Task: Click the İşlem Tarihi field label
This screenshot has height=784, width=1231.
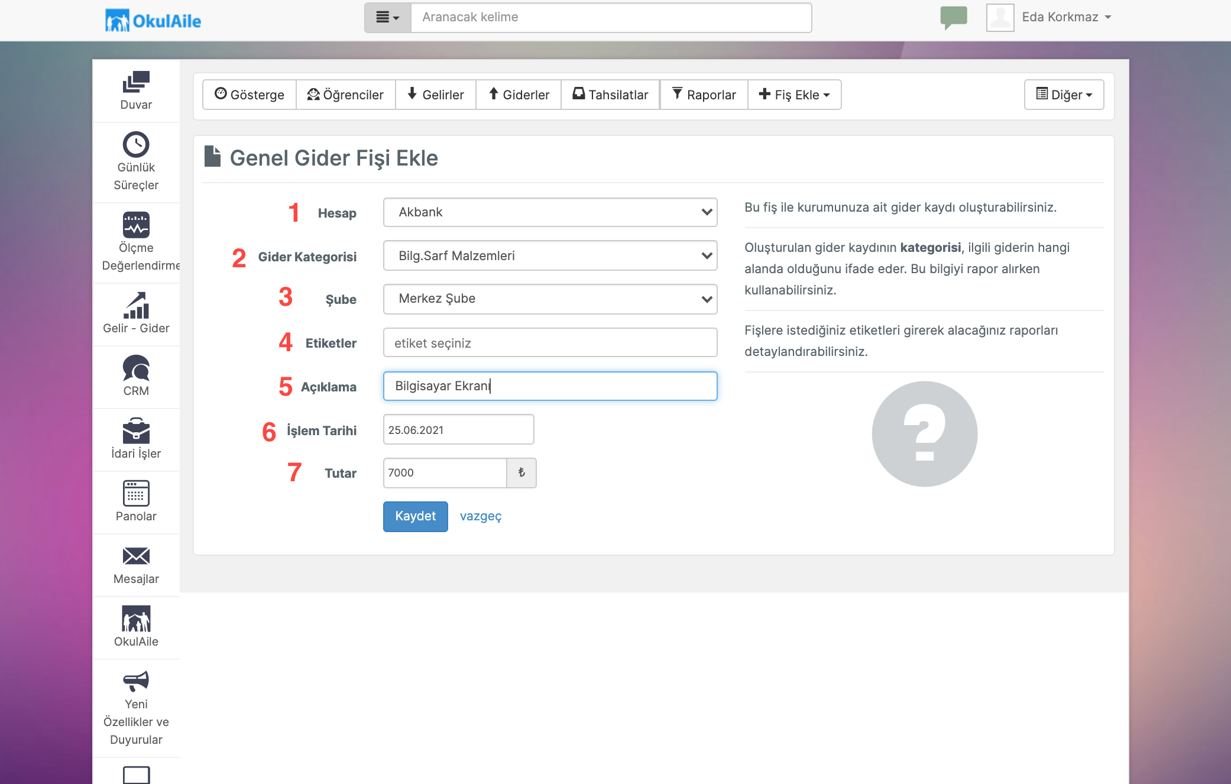Action: point(322,431)
